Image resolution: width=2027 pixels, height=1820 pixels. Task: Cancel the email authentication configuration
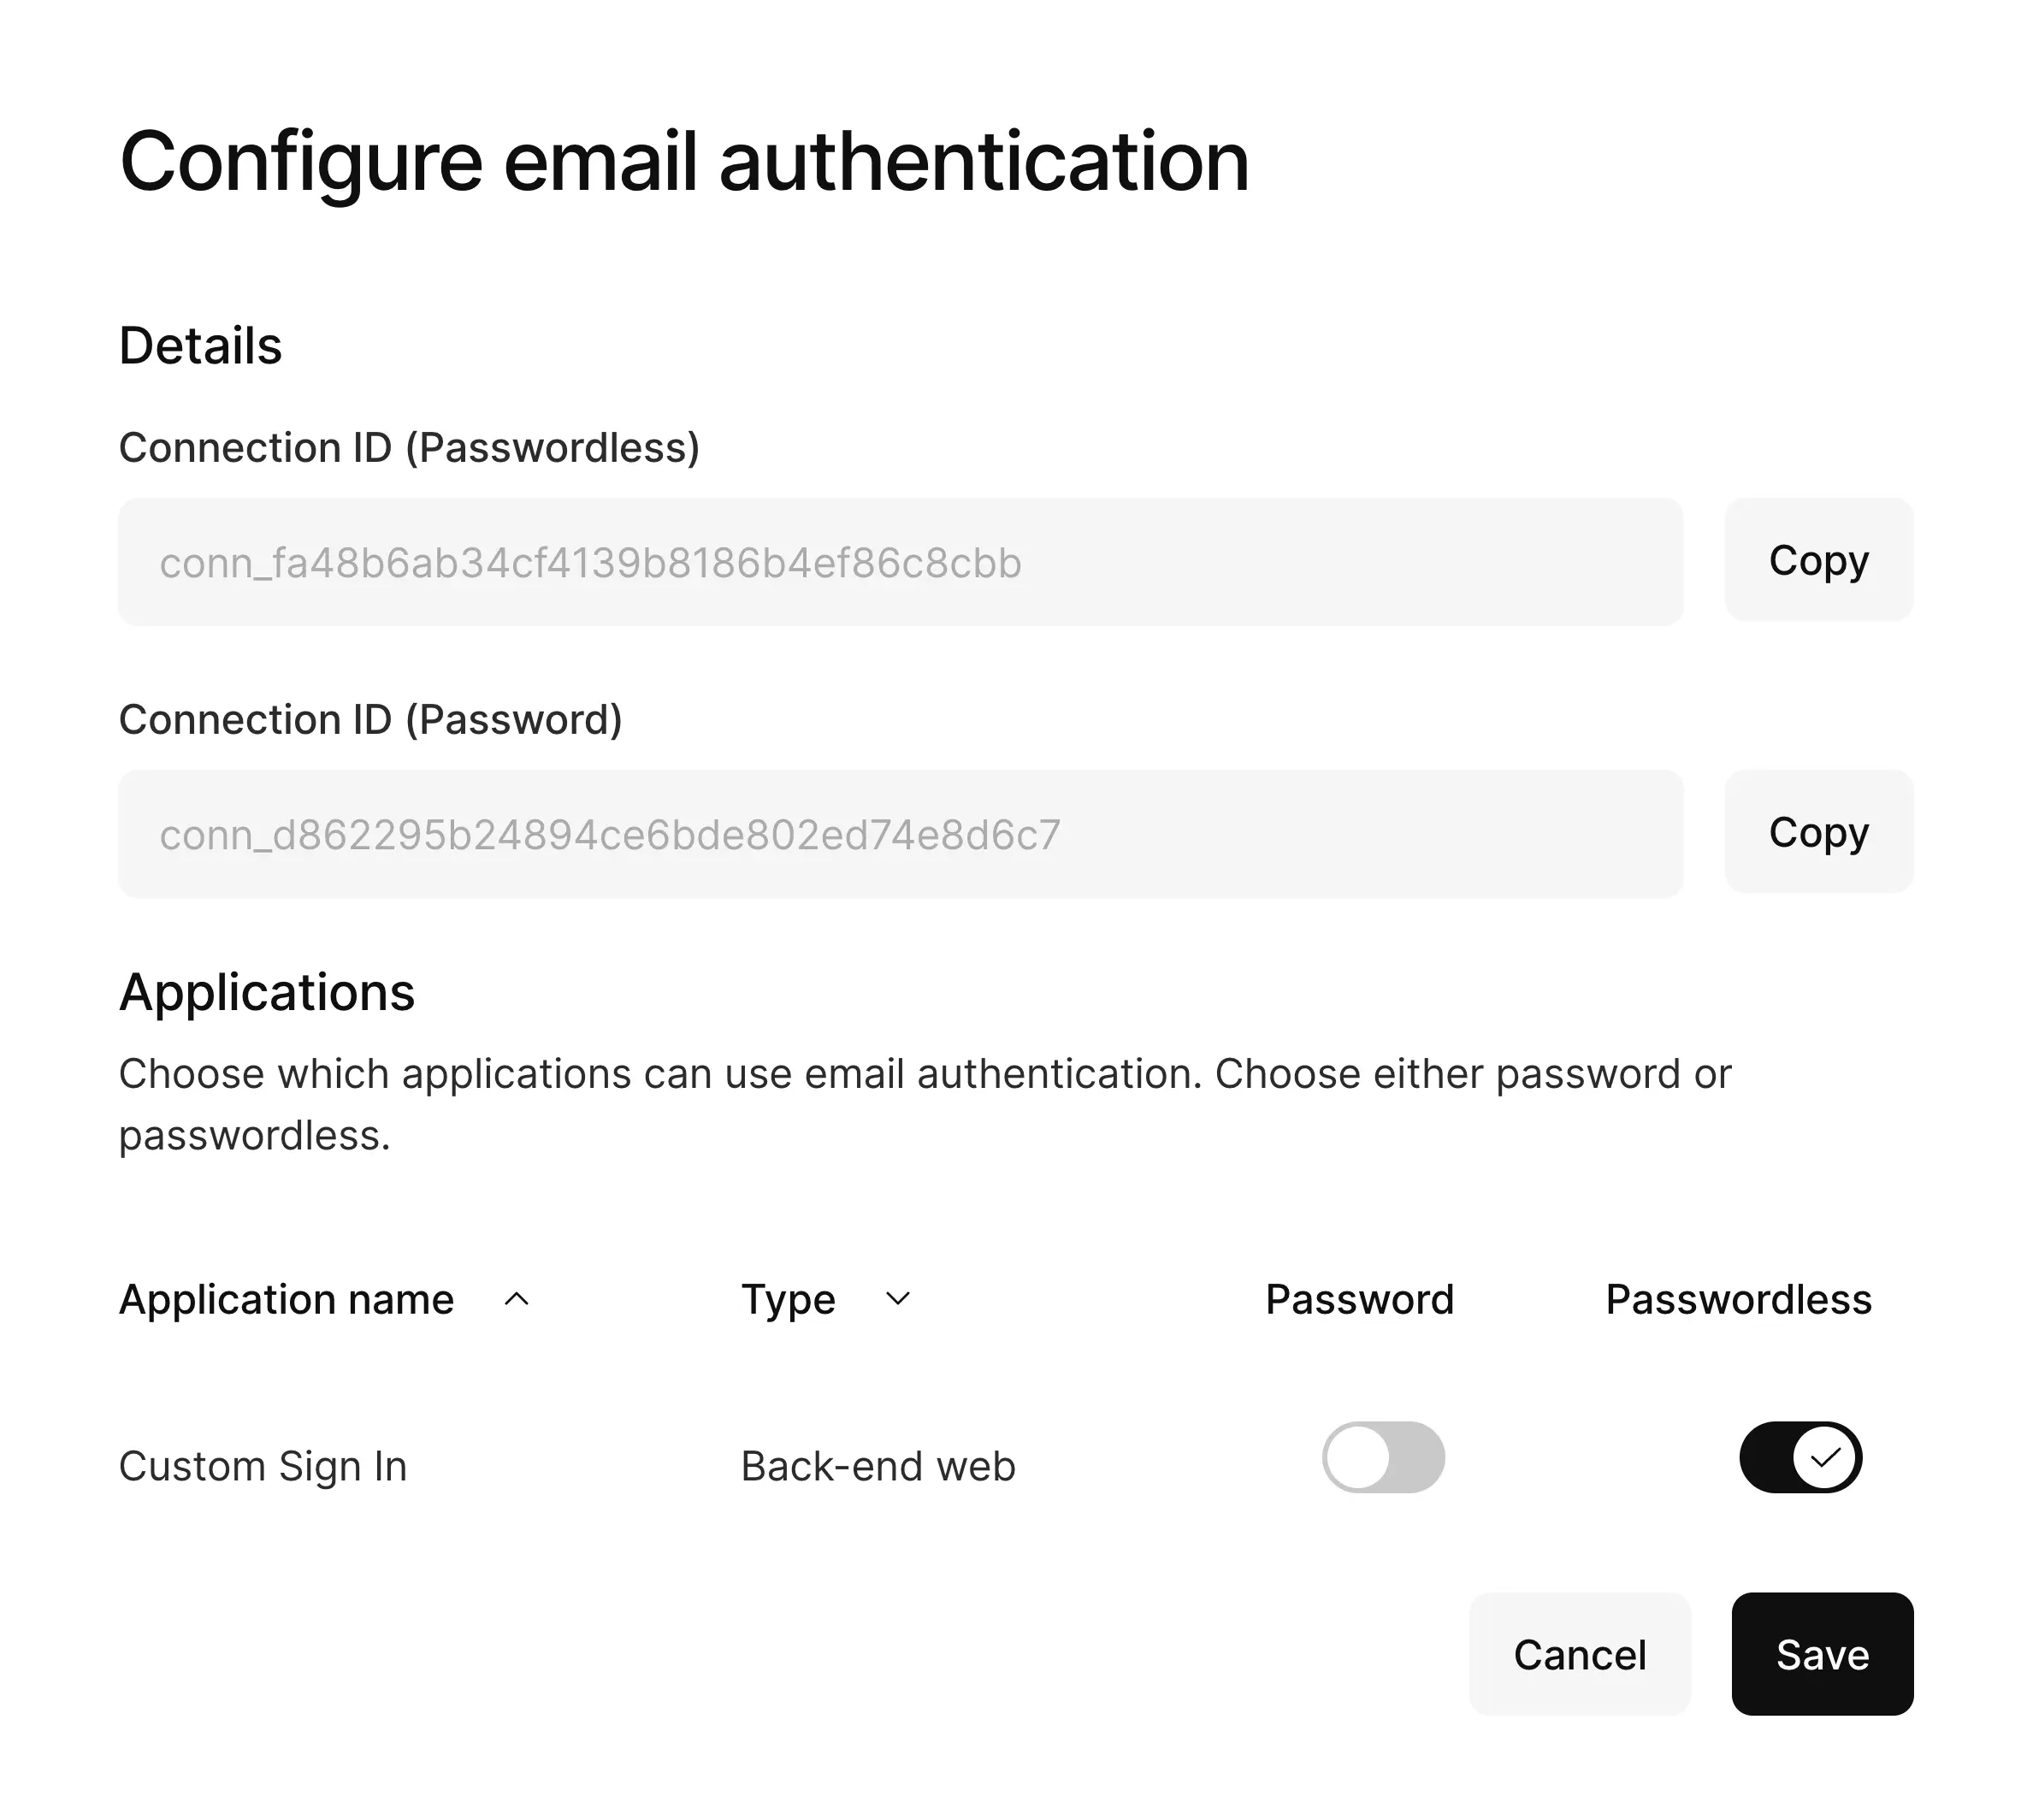point(1579,1654)
